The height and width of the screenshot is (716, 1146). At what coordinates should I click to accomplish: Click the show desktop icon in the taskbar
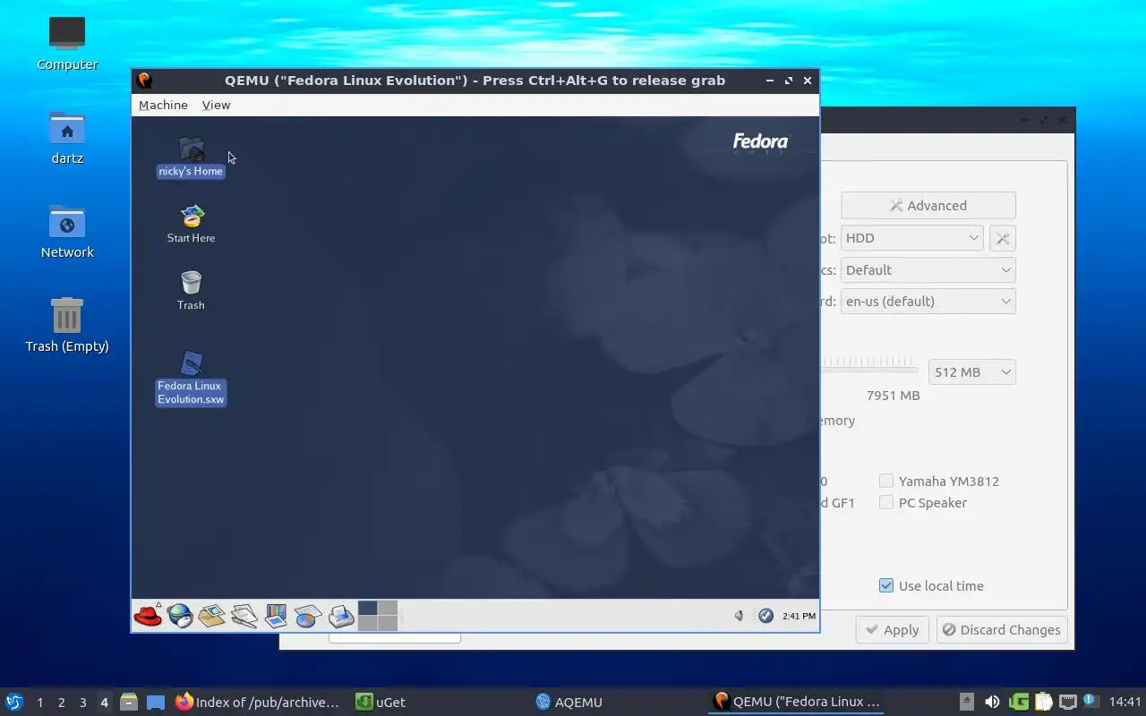click(156, 702)
